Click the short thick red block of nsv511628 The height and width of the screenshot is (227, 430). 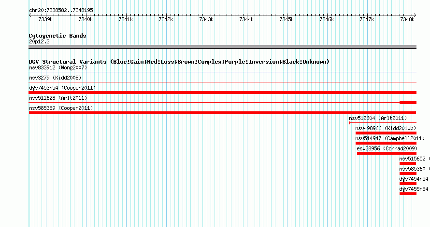[408, 103]
